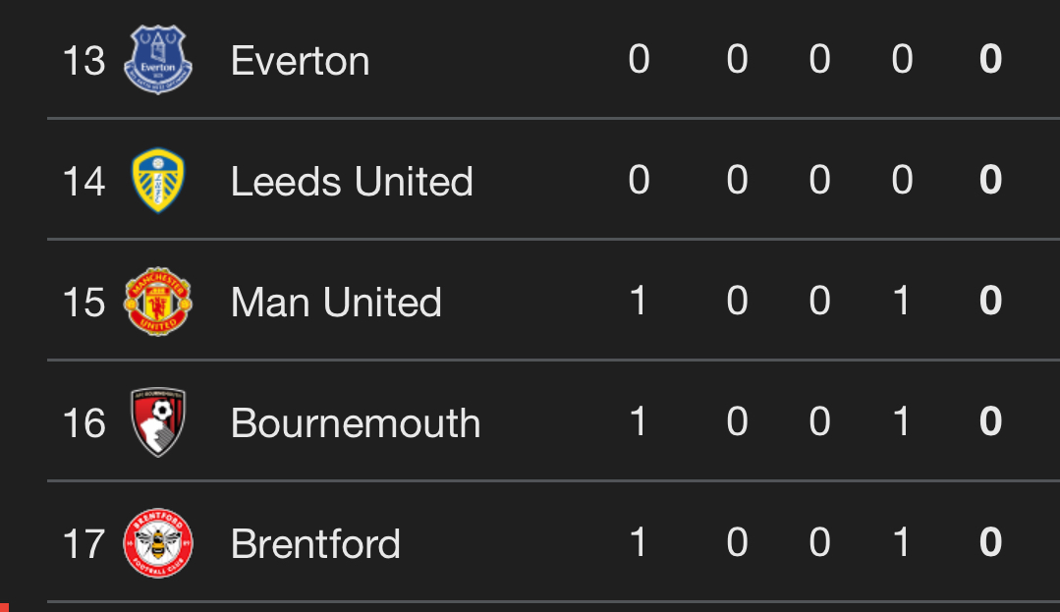Open the Everton team page link
The width and height of the screenshot is (1060, 612).
coord(301,61)
